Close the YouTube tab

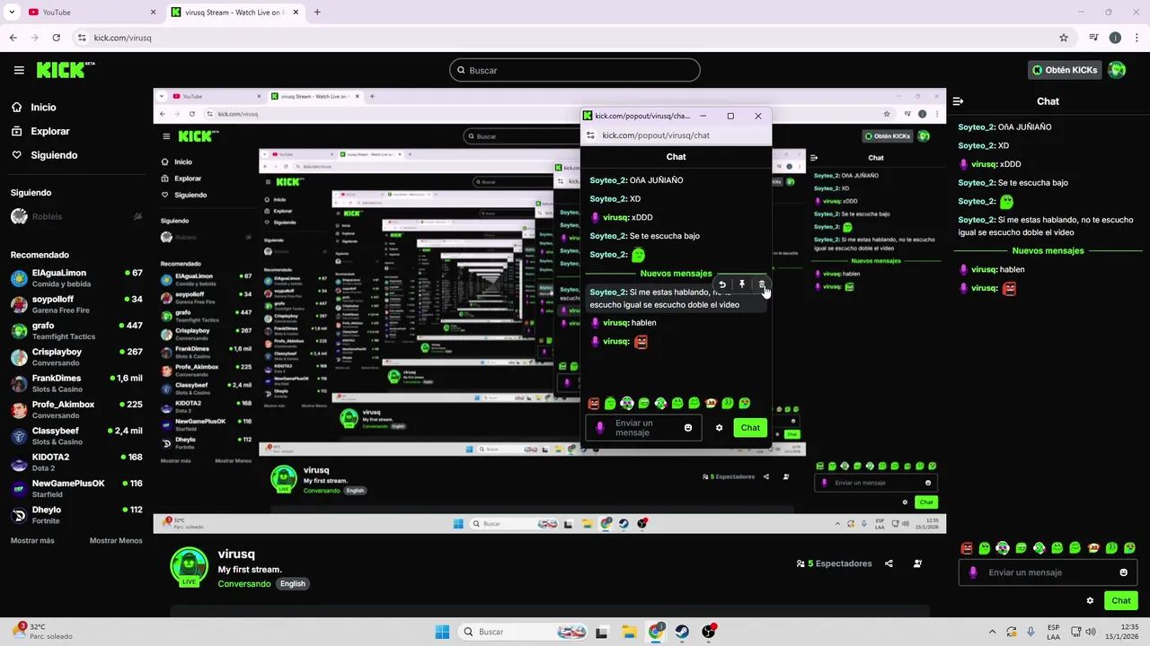(153, 13)
